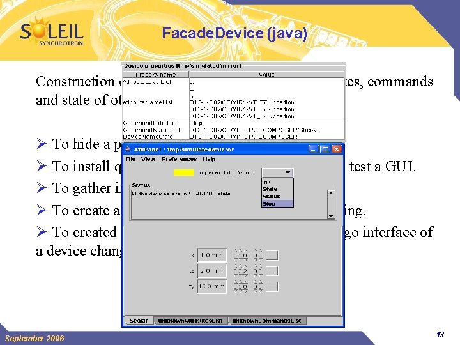The height and width of the screenshot is (345, 460).
Task: Click the x row decimal digit wheel
Action: [x=257, y=255]
